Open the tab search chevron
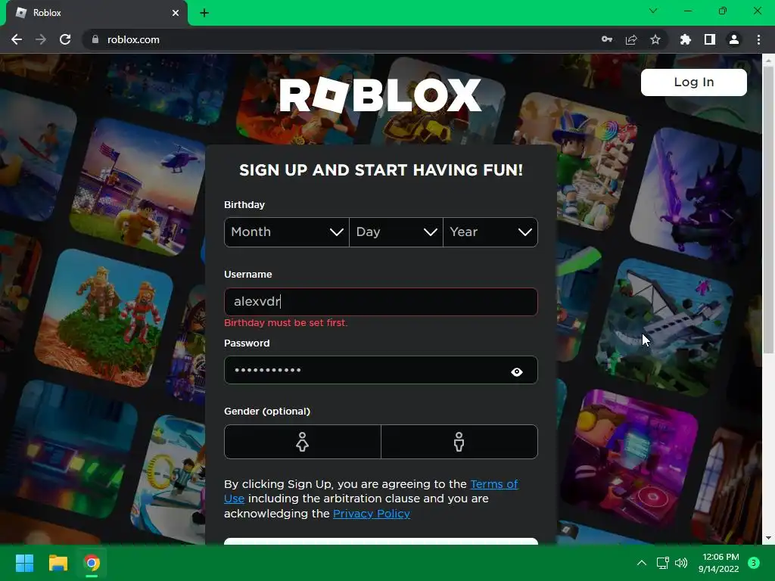Screen dimensions: 775x581 click(x=653, y=11)
